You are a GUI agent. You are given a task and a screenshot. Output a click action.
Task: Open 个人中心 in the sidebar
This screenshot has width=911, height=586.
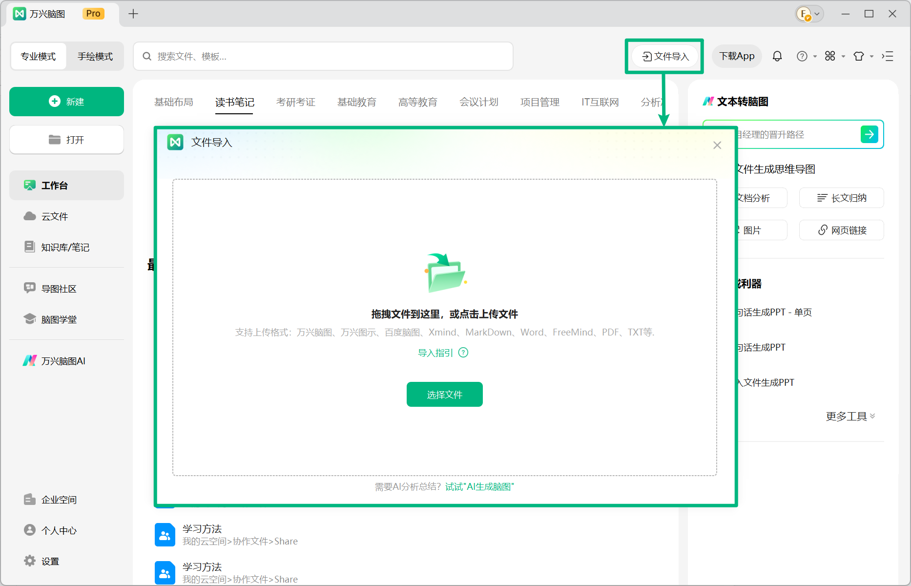pos(66,530)
